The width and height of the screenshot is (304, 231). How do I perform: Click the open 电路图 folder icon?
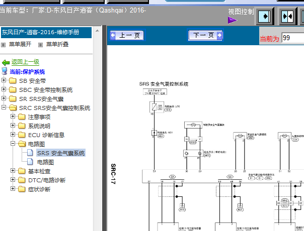click(22, 144)
